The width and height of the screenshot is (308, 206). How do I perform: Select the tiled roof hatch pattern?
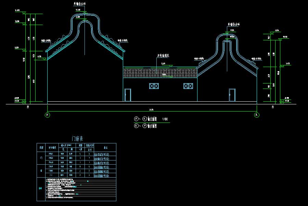click(x=160, y=73)
